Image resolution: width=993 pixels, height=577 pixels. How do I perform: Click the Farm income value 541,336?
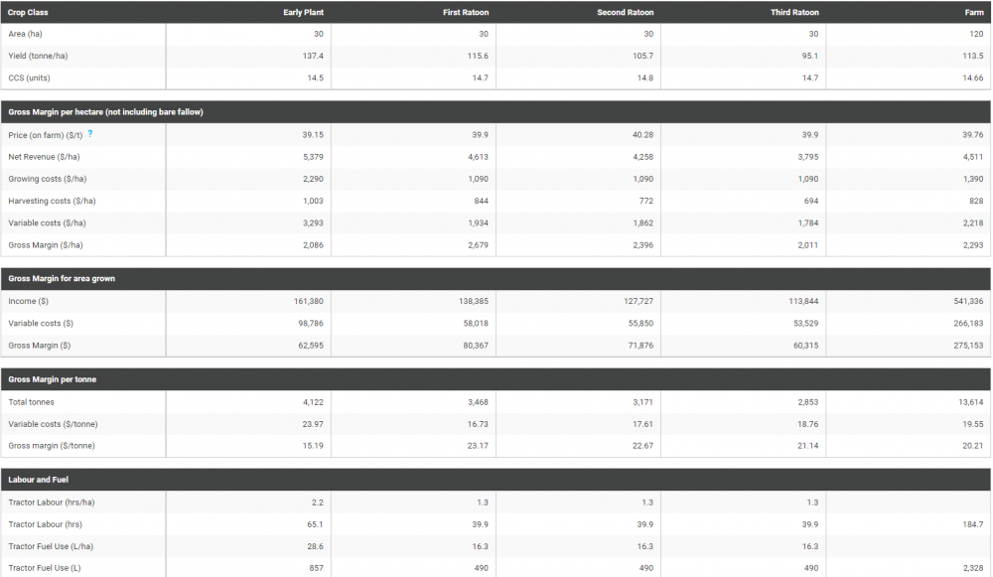click(968, 301)
